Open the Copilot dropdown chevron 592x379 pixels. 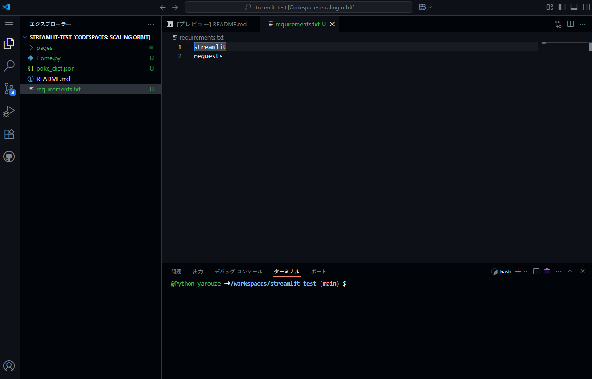430,7
